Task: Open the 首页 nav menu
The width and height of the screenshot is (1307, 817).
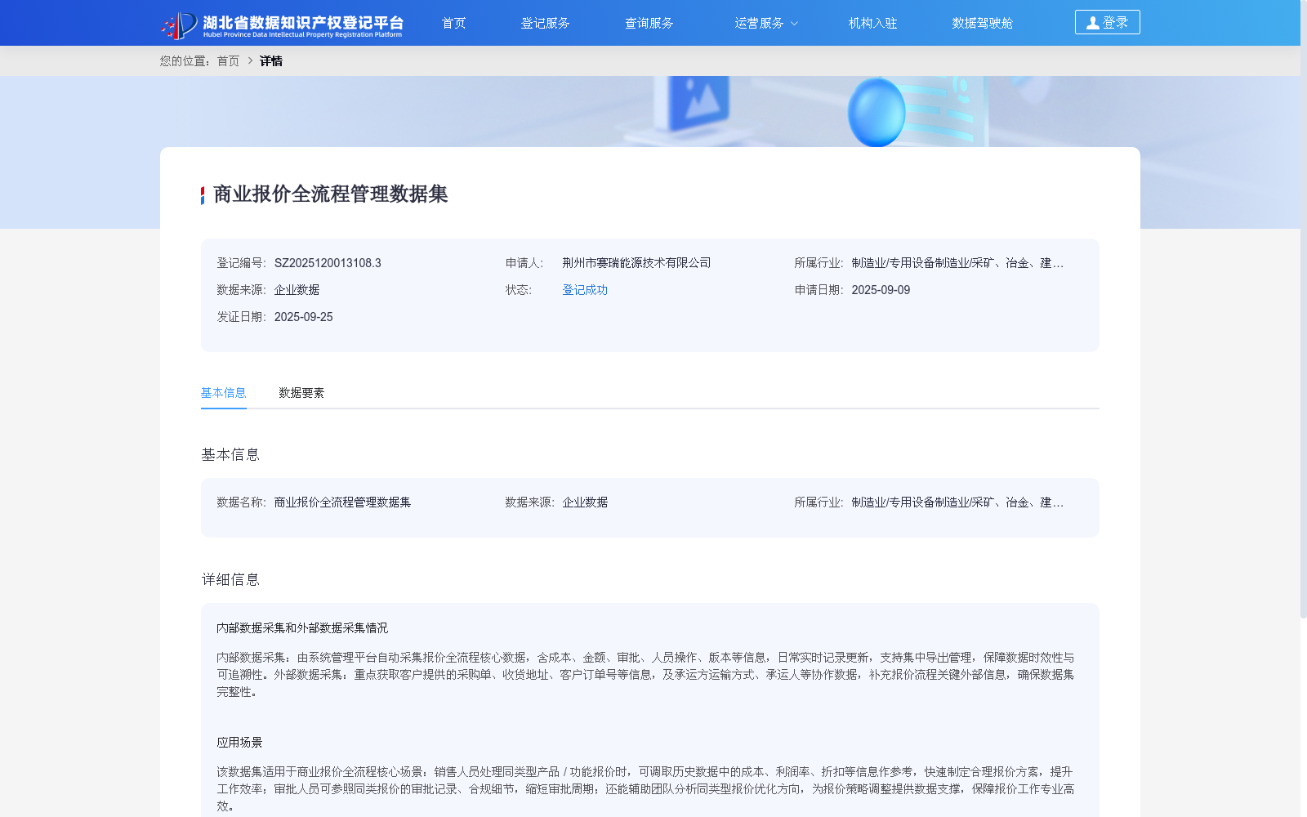Action: 453,23
